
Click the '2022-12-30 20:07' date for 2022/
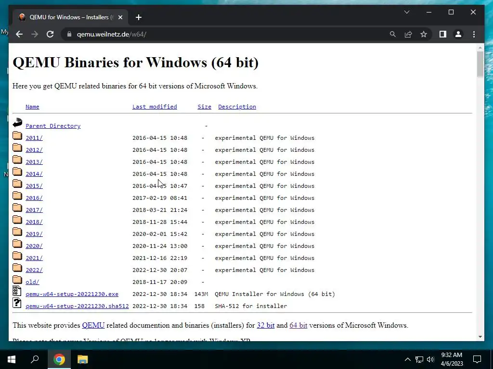[x=160, y=270]
